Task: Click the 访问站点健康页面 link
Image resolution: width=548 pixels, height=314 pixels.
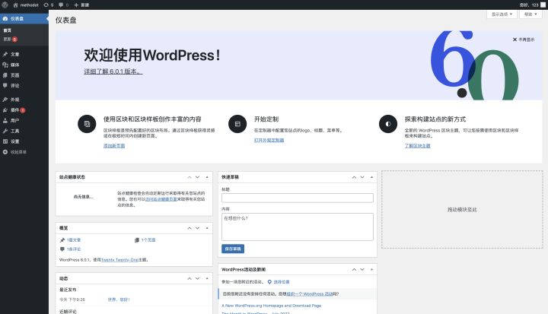Action: [161, 199]
